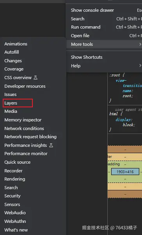Open the Layers panel

[11, 103]
